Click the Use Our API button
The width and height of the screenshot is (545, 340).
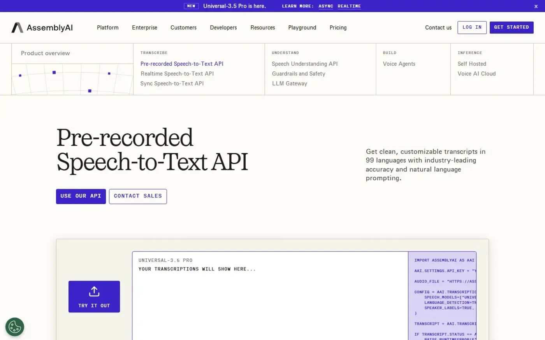pyautogui.click(x=81, y=196)
